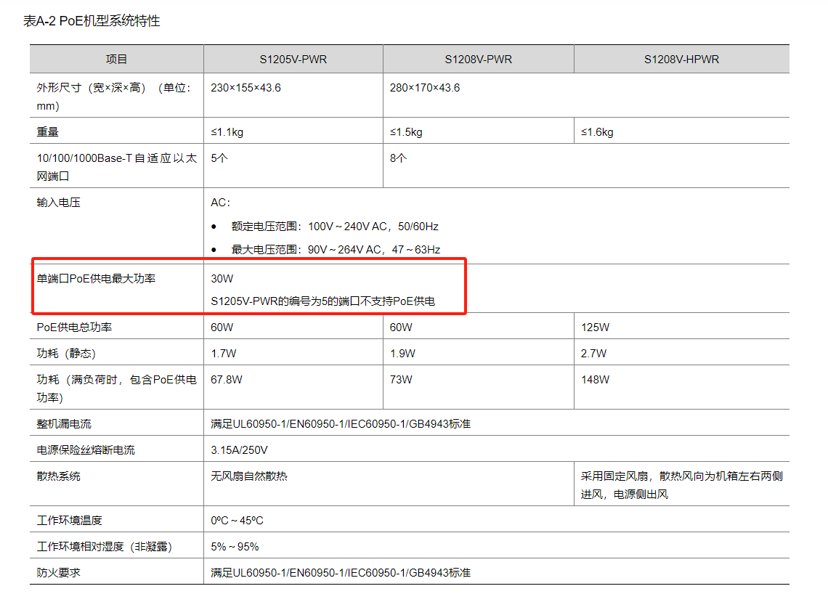Image resolution: width=828 pixels, height=602 pixels.
Task: Click the 输入电压 row label
Action: [58, 203]
